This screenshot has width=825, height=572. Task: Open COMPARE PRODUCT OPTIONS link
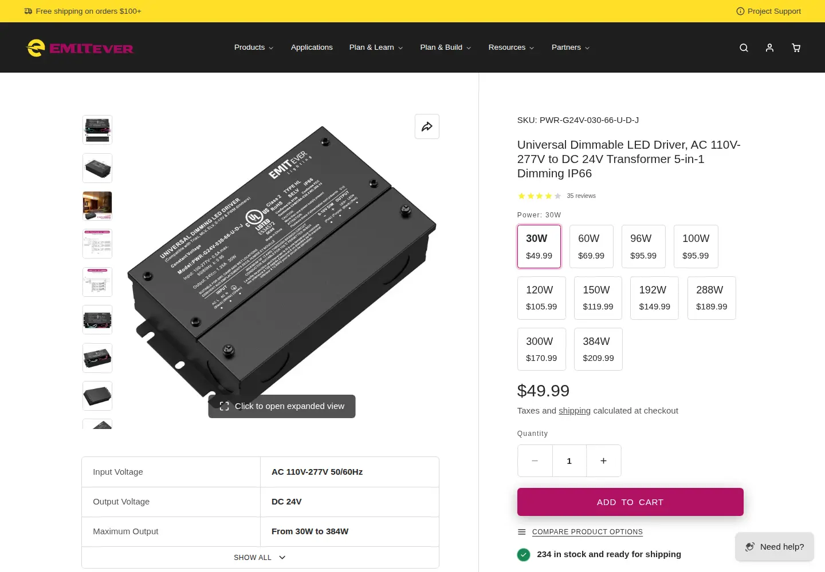[x=587, y=532]
